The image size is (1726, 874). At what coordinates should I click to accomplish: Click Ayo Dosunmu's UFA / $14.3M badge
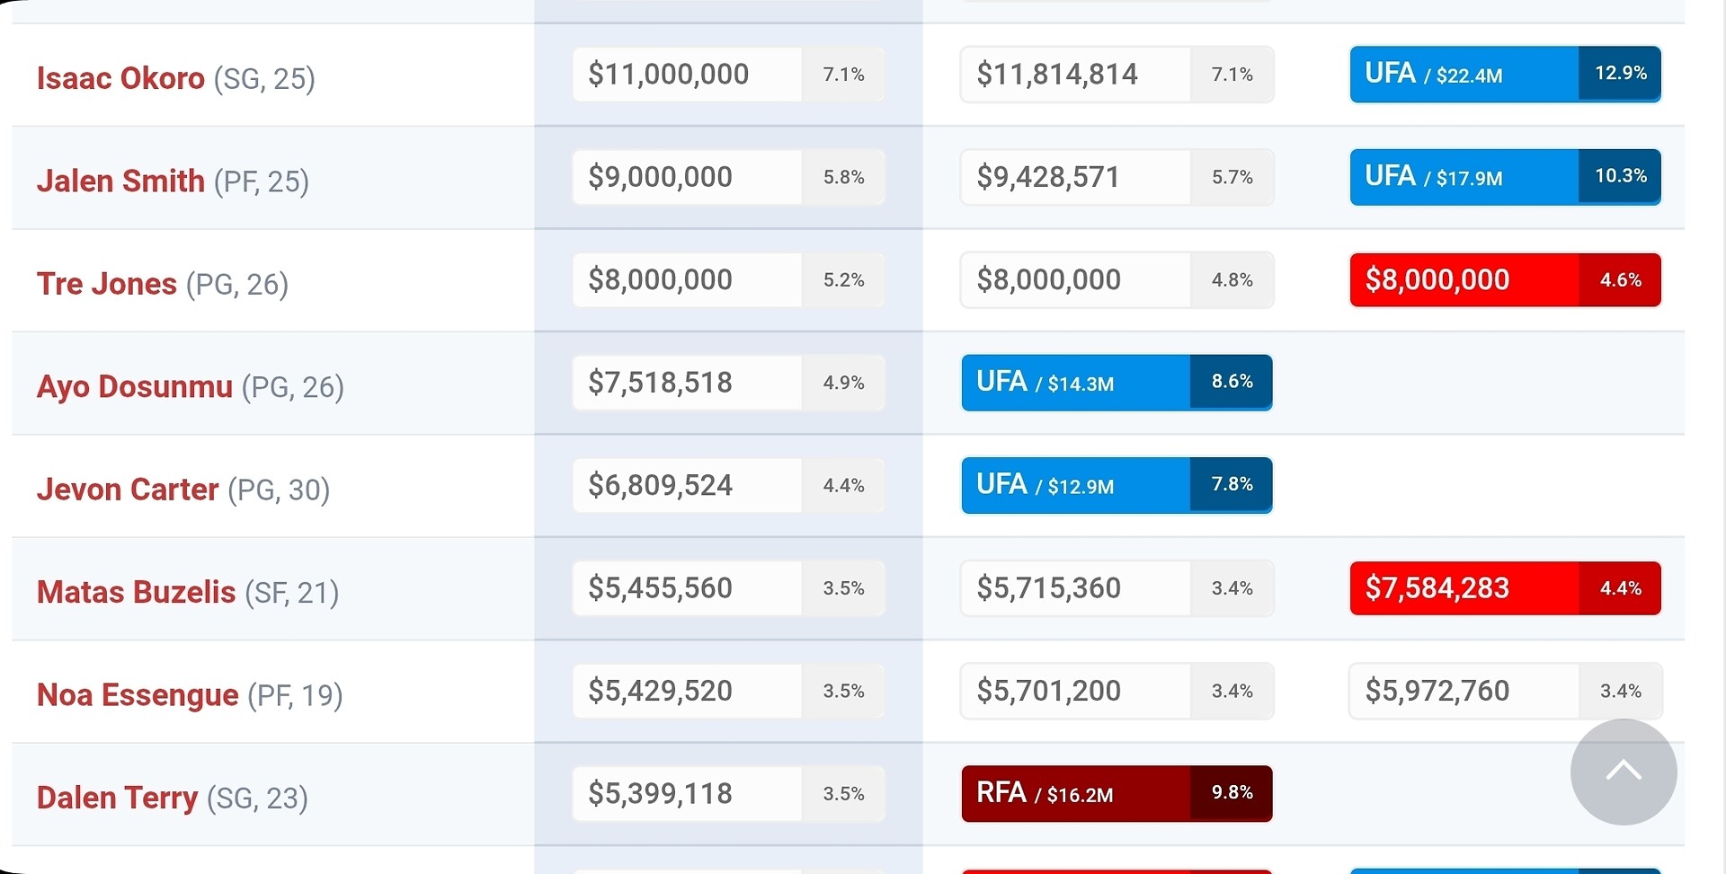coord(1116,383)
